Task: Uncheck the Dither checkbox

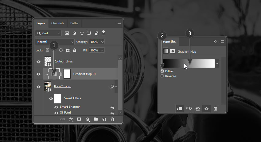Action: (162, 71)
